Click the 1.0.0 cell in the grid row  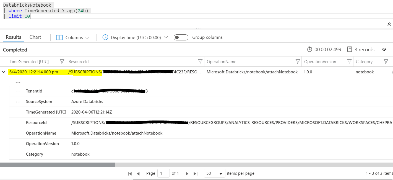308,72
